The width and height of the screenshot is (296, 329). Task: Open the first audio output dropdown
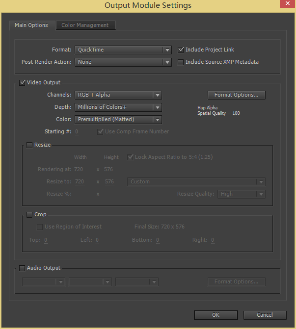coord(44,282)
